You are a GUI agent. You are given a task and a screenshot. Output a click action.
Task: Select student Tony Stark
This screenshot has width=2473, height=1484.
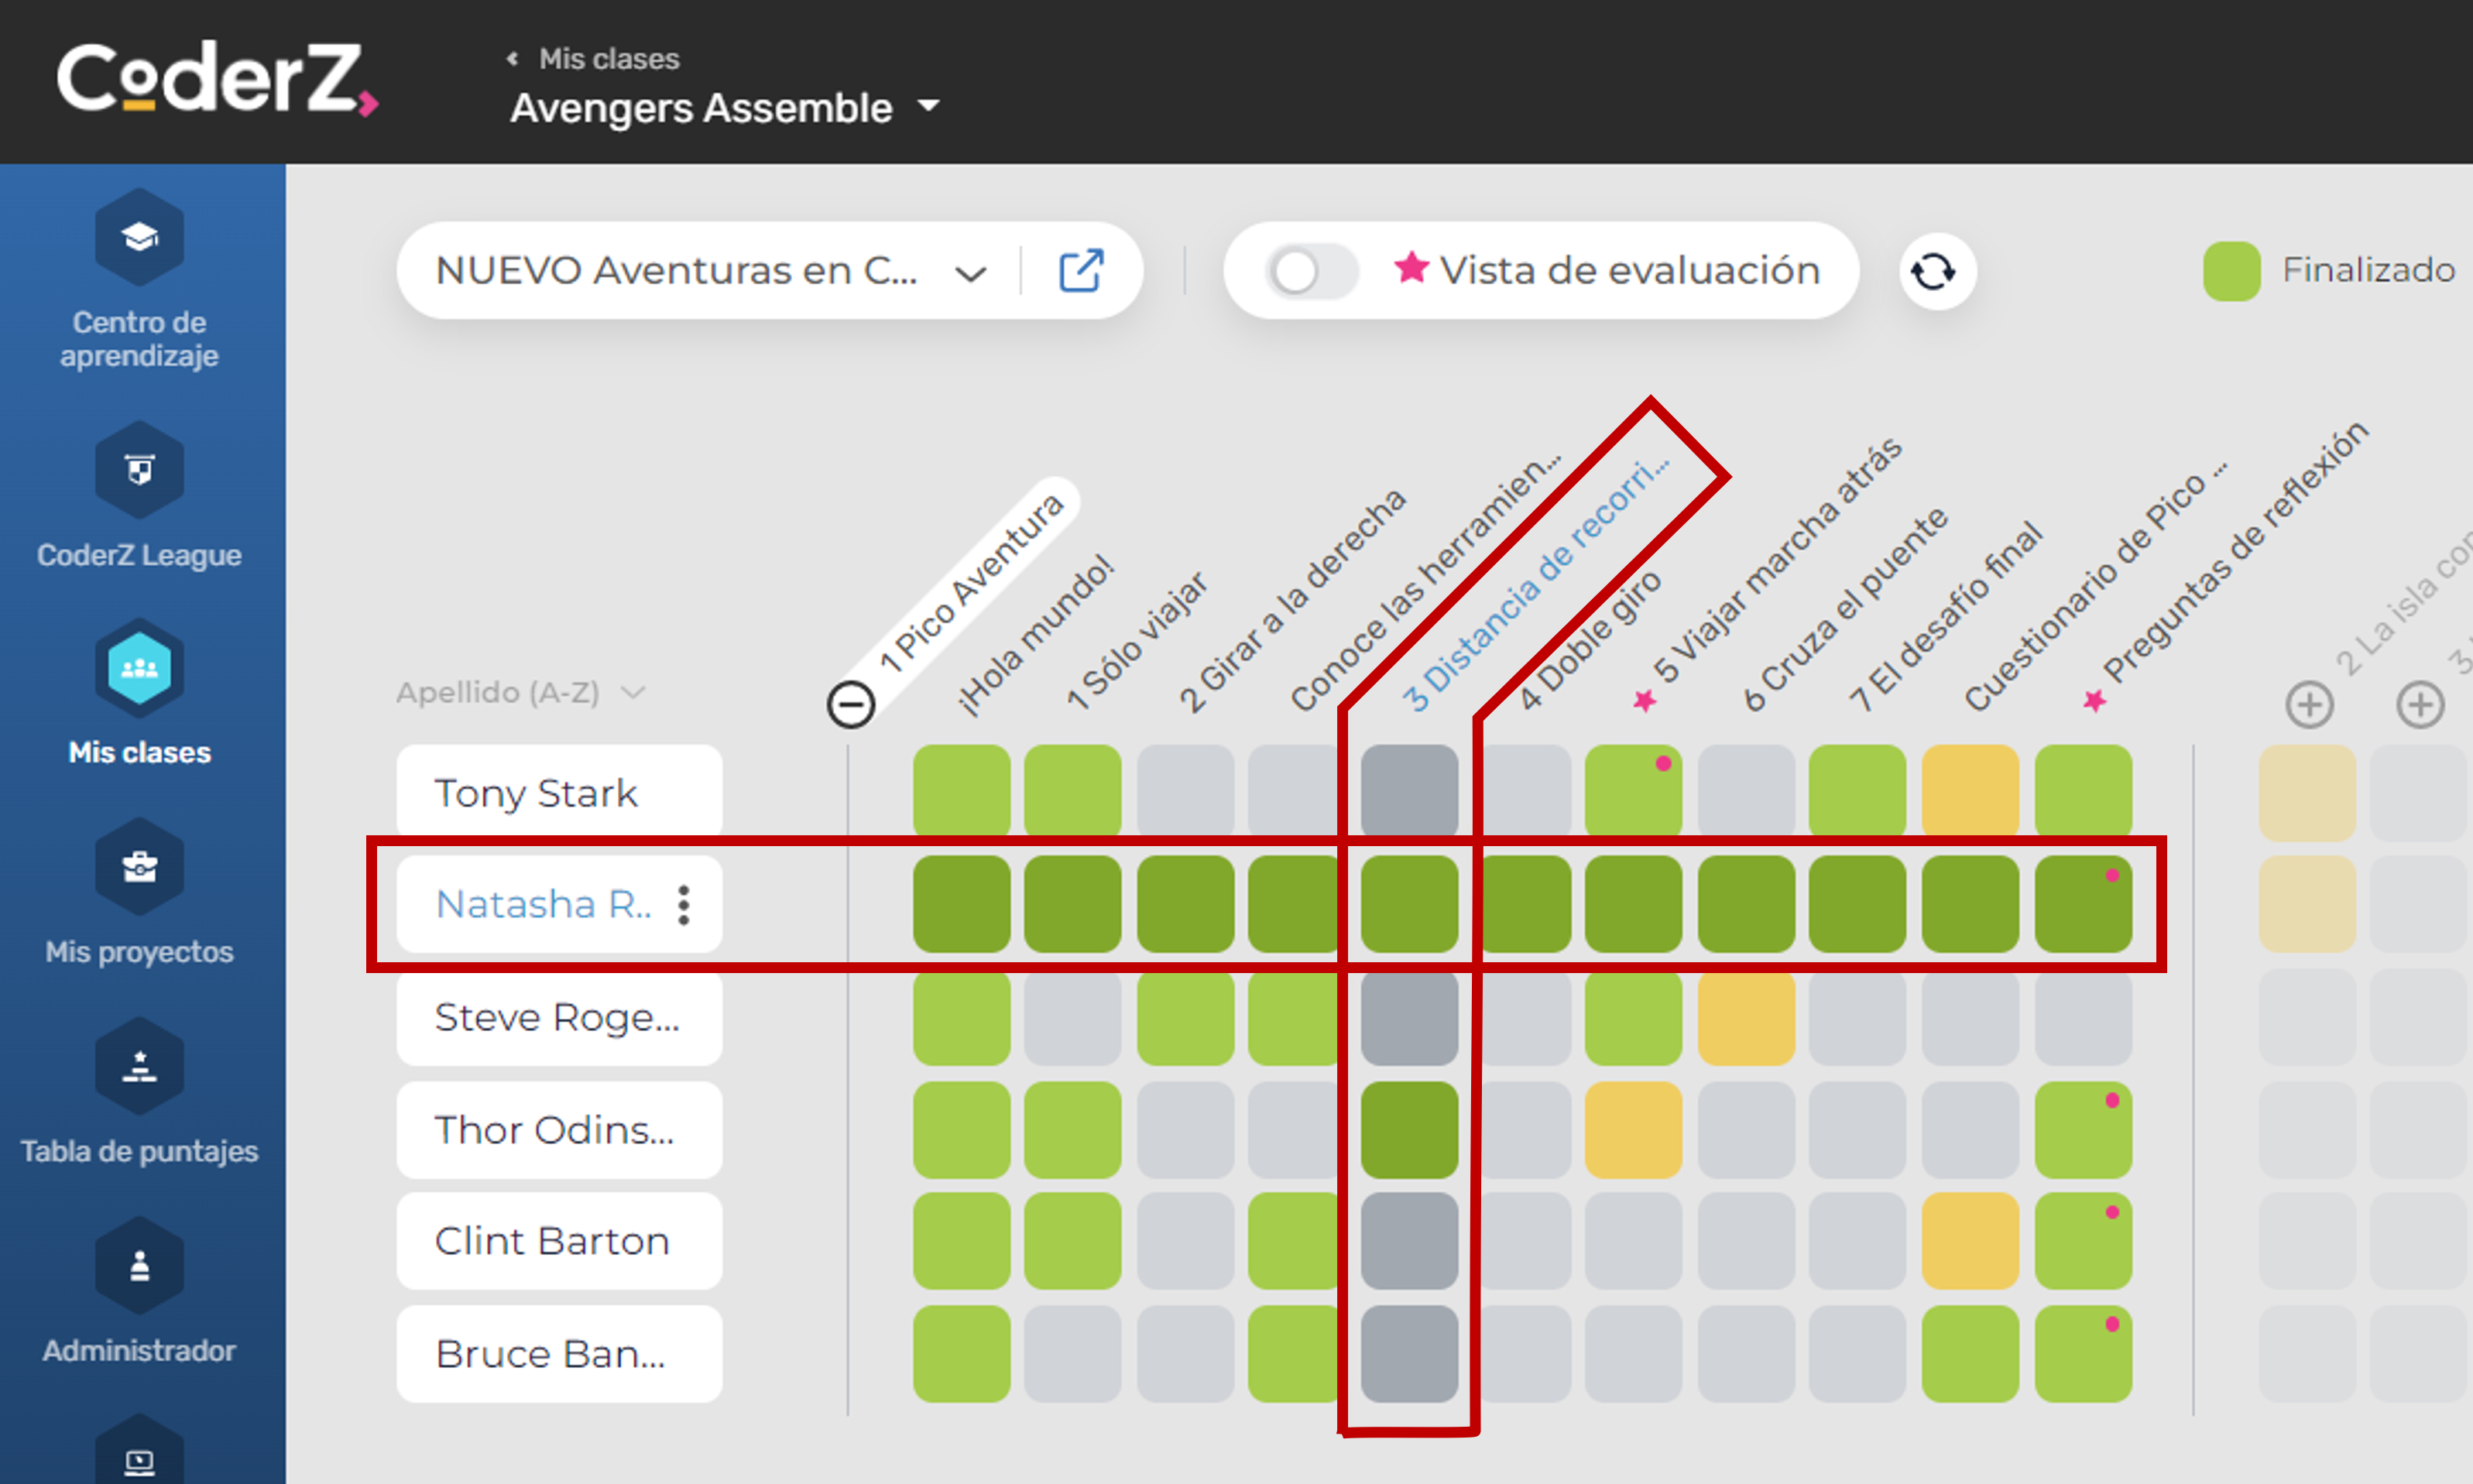559,793
